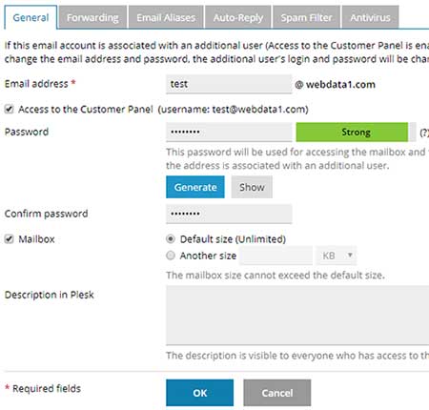
Task: Select the General tab
Action: tap(31, 17)
